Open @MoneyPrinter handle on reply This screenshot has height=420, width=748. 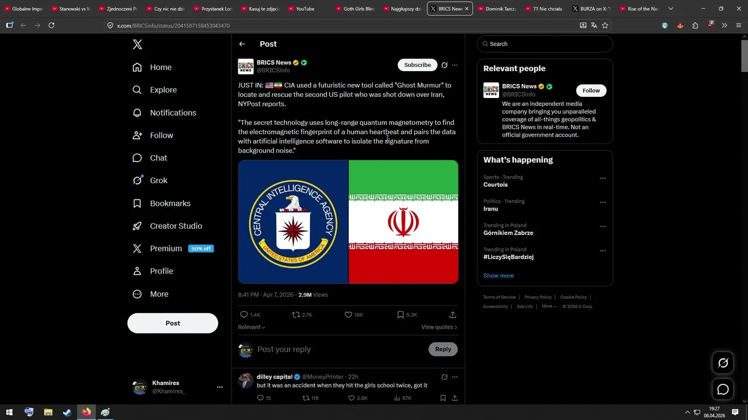323,377
